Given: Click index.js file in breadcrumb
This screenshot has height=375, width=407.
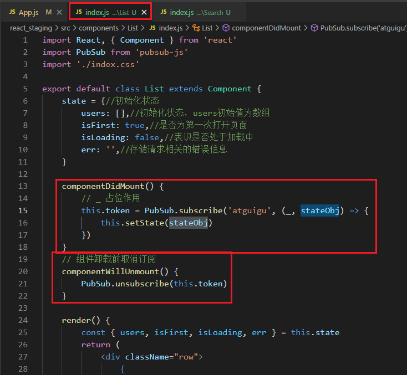Looking at the screenshot, I should coord(171,28).
